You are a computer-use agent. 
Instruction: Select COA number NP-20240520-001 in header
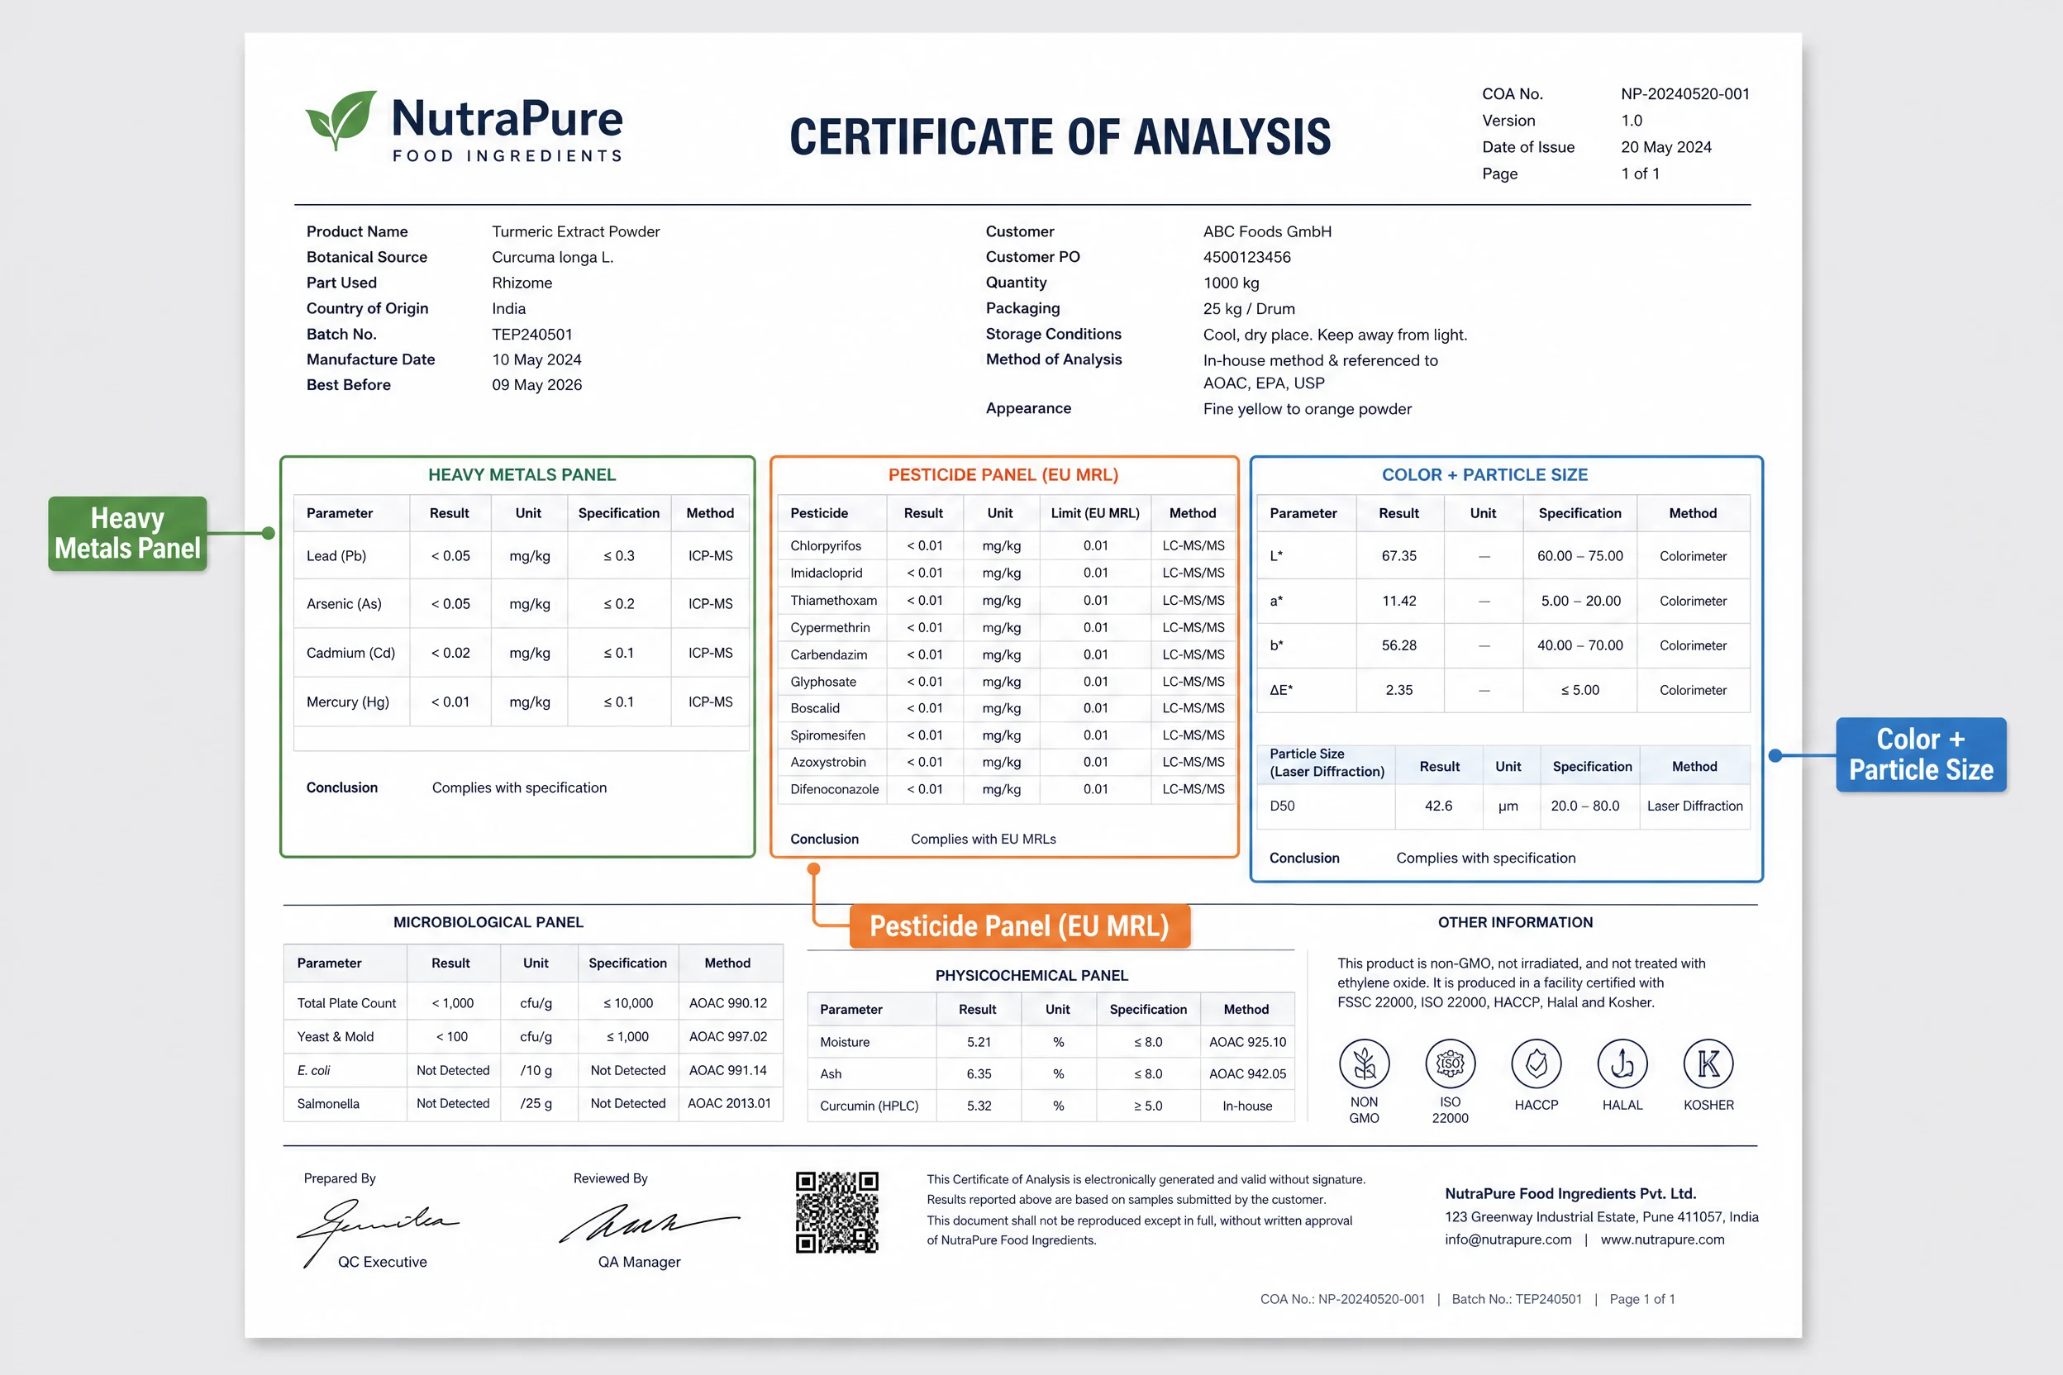[x=1685, y=94]
